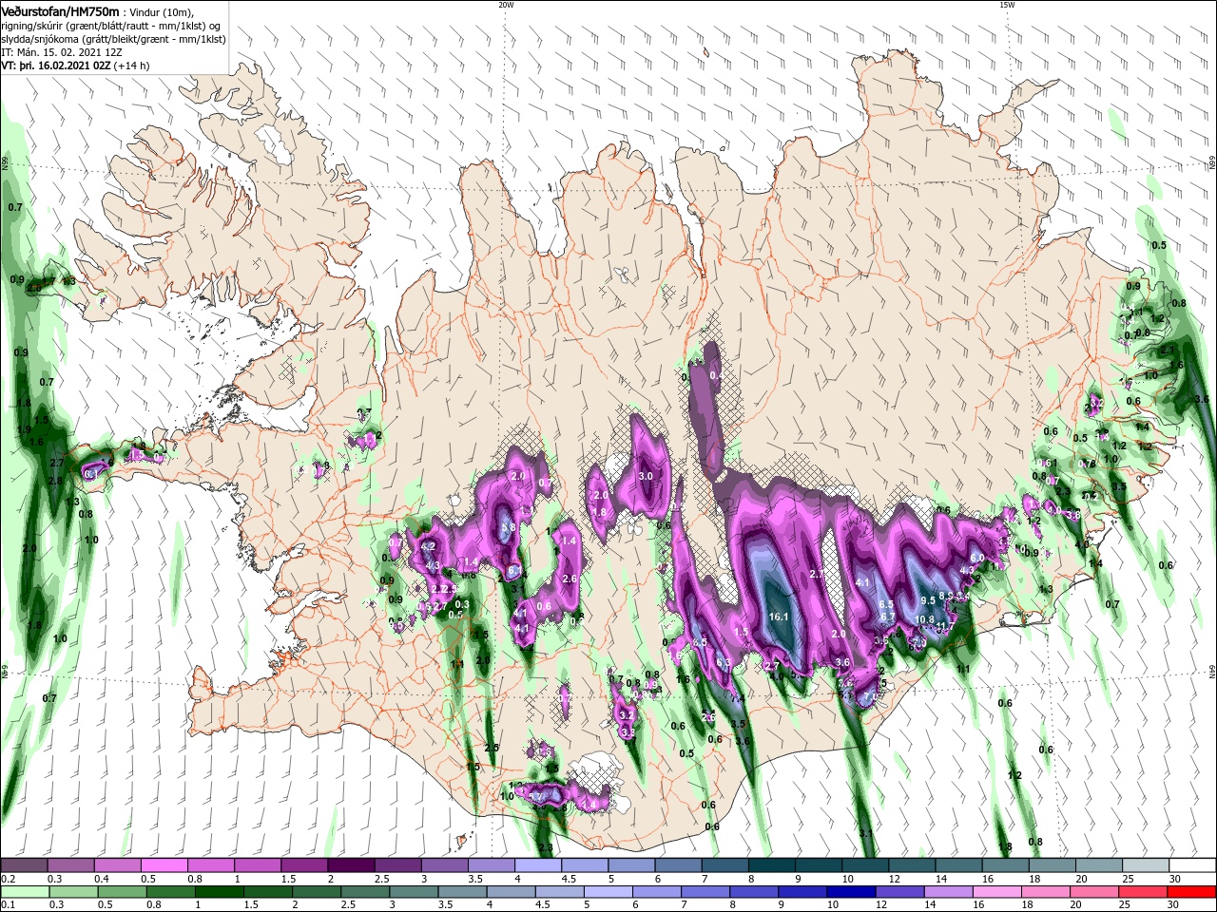1217x912 pixels.
Task: Click the deep blue 10–12 swatch in bottom legend row
Action: tap(852, 892)
